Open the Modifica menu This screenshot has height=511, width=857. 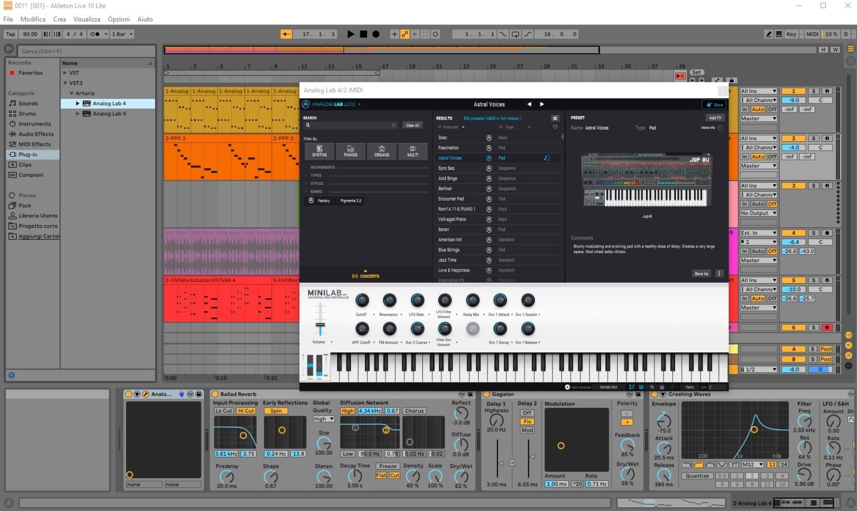coord(33,19)
